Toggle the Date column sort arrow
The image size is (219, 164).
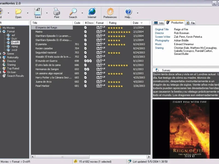tap(142, 23)
